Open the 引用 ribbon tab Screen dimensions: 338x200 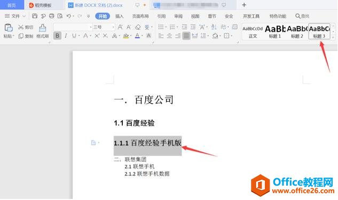coord(161,16)
